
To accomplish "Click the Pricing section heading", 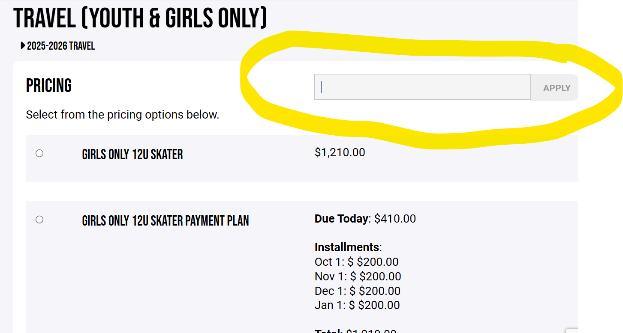I will pos(49,86).
